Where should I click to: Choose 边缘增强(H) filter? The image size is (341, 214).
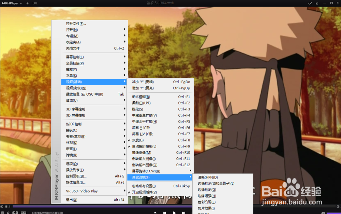223,196
